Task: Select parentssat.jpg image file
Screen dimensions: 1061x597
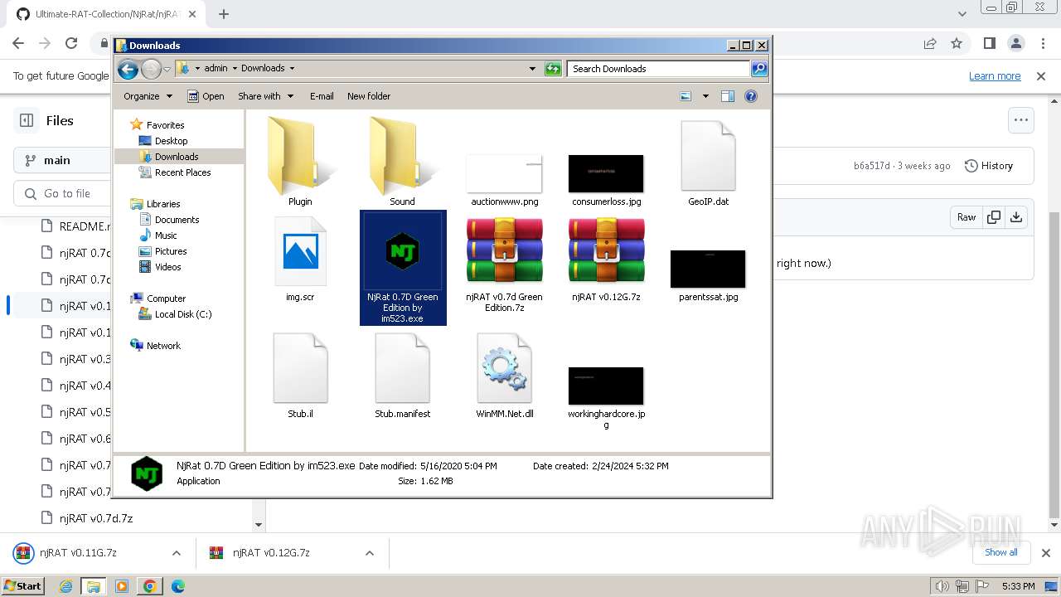Action: point(708,276)
